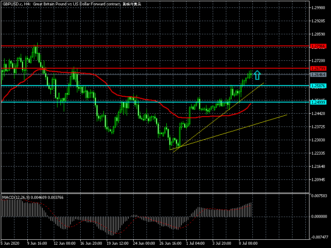Click the 8 Jul 08:00 time label

pyautogui.click(x=248, y=243)
